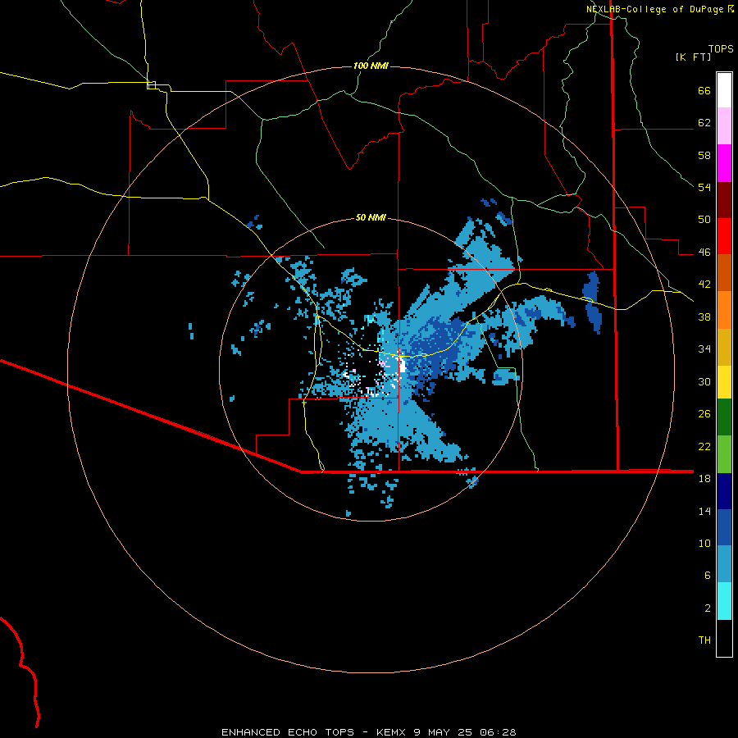
Task: Click the legend value '30'
Action: click(704, 381)
